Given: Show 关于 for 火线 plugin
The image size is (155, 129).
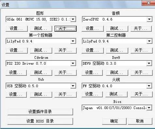Looking at the screenshot, I should pyautogui.click(x=142, y=94).
